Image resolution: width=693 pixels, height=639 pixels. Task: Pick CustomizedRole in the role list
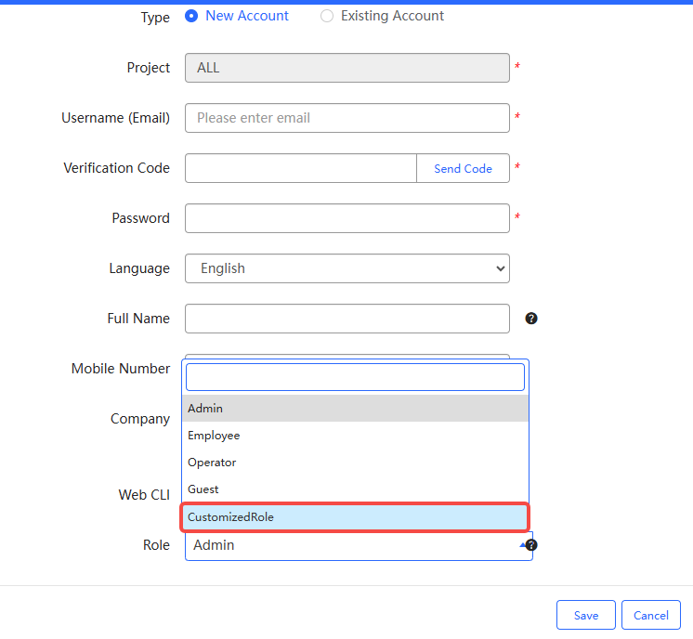click(x=355, y=517)
